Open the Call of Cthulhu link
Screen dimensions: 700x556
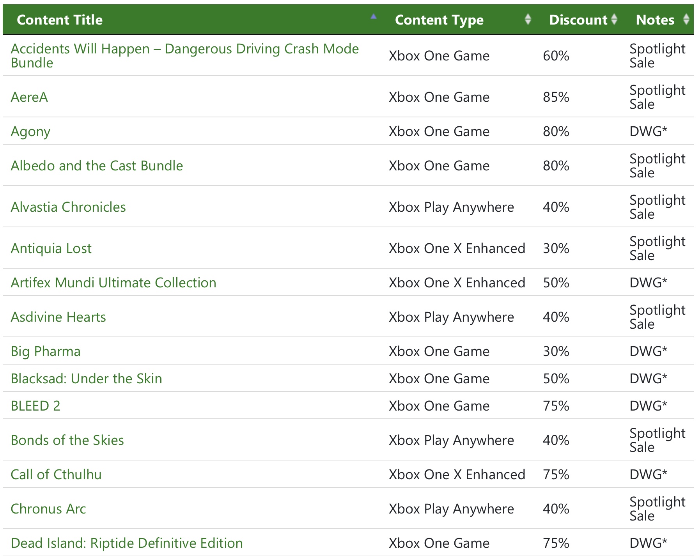(56, 475)
